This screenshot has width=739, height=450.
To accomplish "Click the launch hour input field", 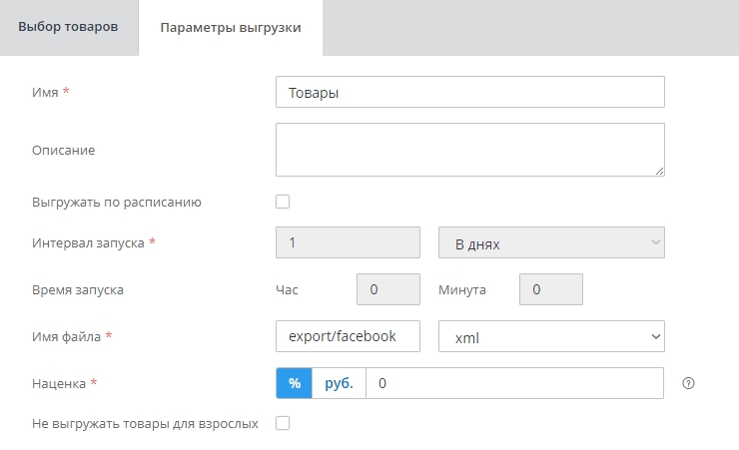I will point(388,289).
